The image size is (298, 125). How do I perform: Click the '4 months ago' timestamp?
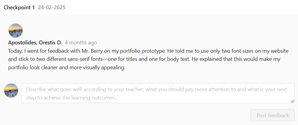tap(81, 43)
